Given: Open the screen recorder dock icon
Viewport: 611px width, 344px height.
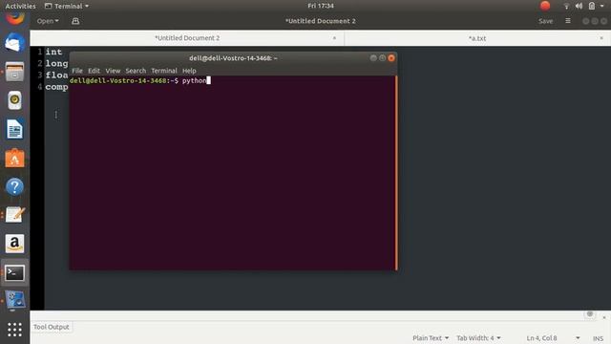Looking at the screenshot, I should click(15, 300).
